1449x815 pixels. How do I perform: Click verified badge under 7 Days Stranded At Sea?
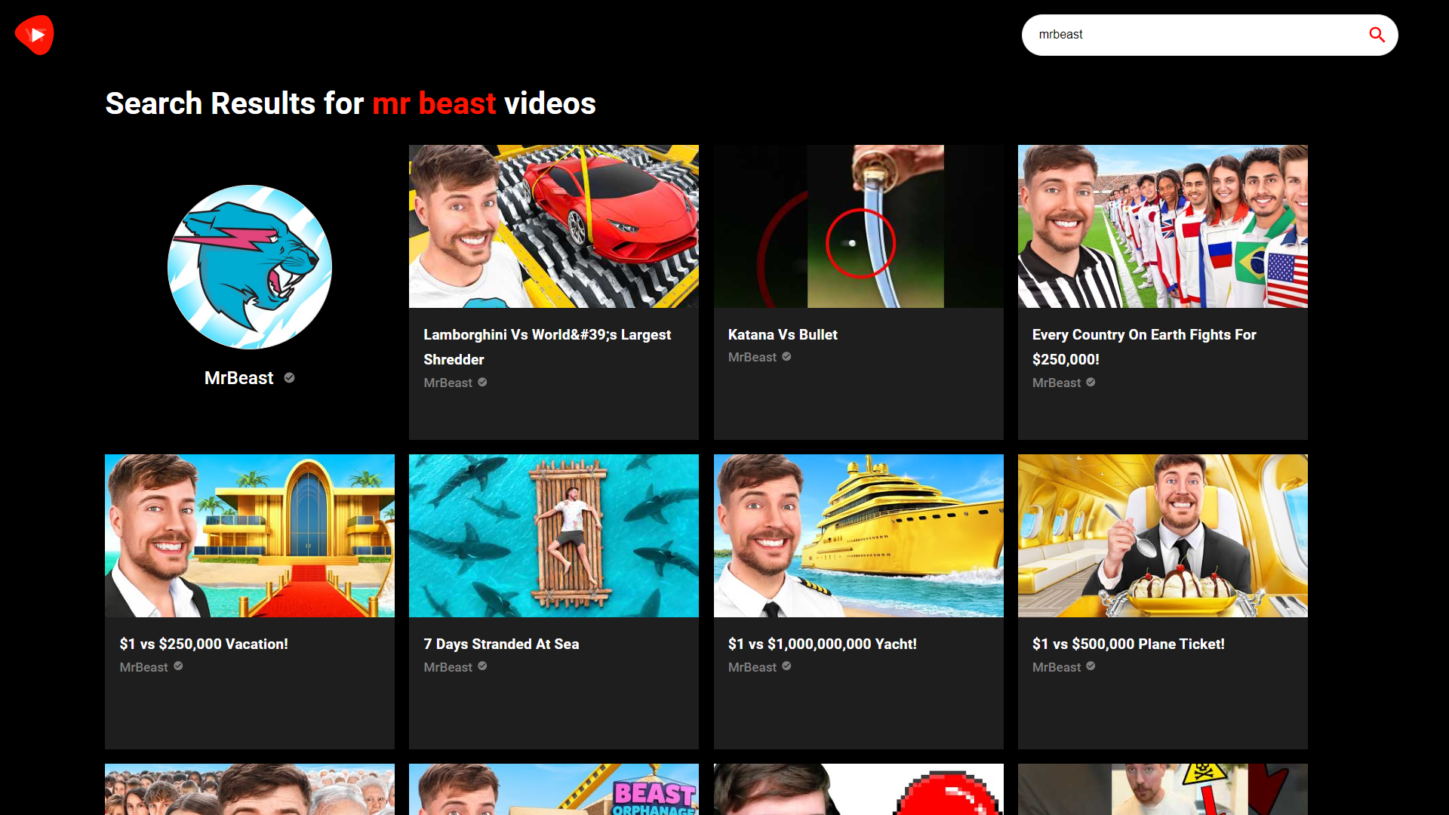coord(482,666)
